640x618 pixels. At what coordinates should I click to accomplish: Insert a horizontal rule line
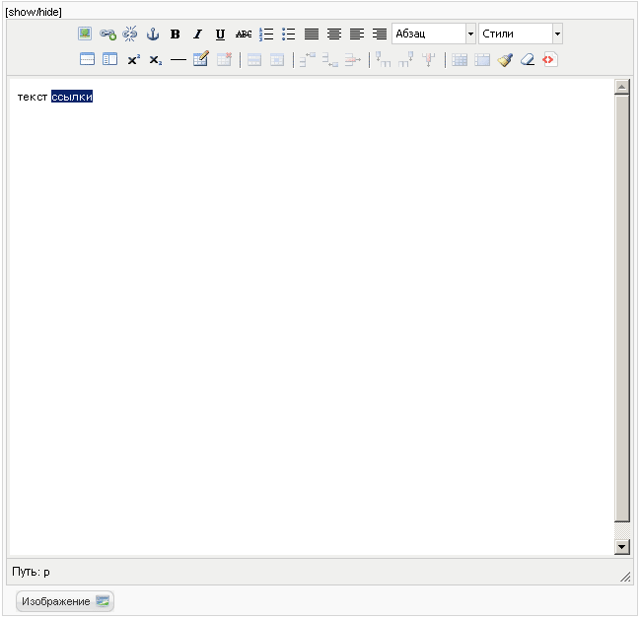tap(178, 59)
